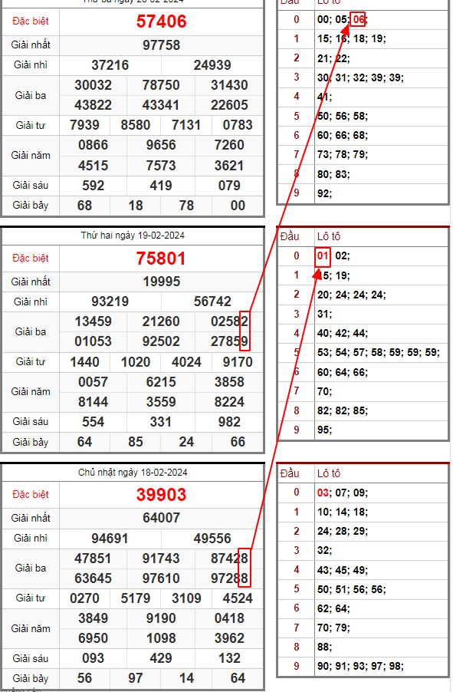Select first prize number 97758
Screen dimensions: 453x692
pos(162,45)
